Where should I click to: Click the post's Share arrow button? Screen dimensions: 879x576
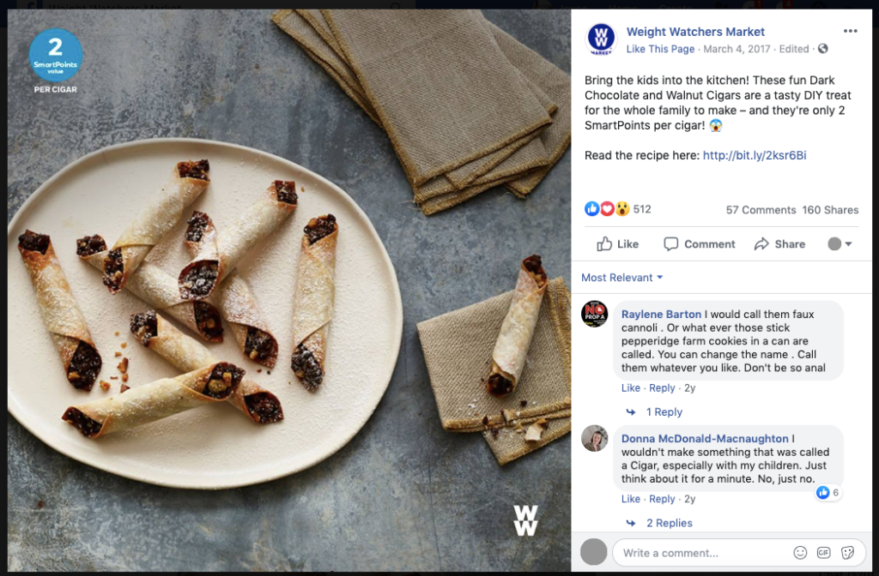[x=779, y=244]
